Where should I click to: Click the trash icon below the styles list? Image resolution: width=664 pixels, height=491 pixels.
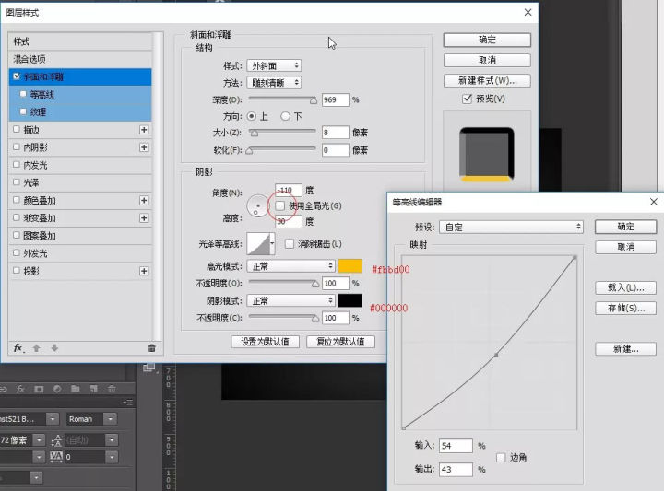tap(151, 347)
